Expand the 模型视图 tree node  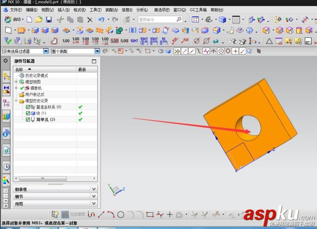[16, 82]
